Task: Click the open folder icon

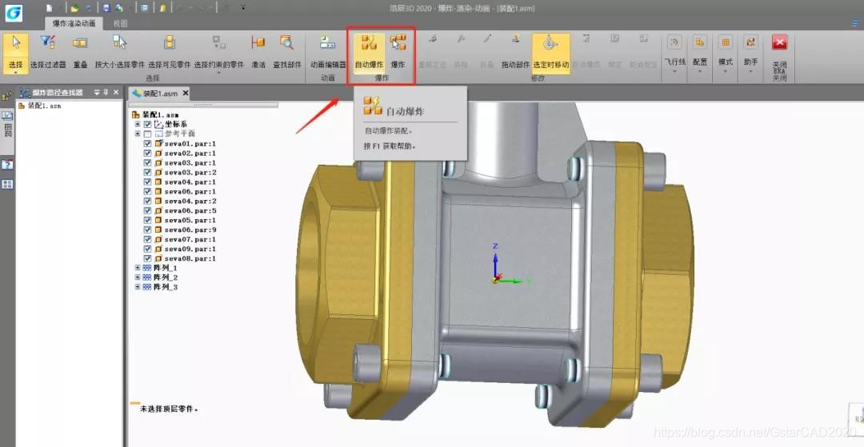Action: tap(74, 8)
